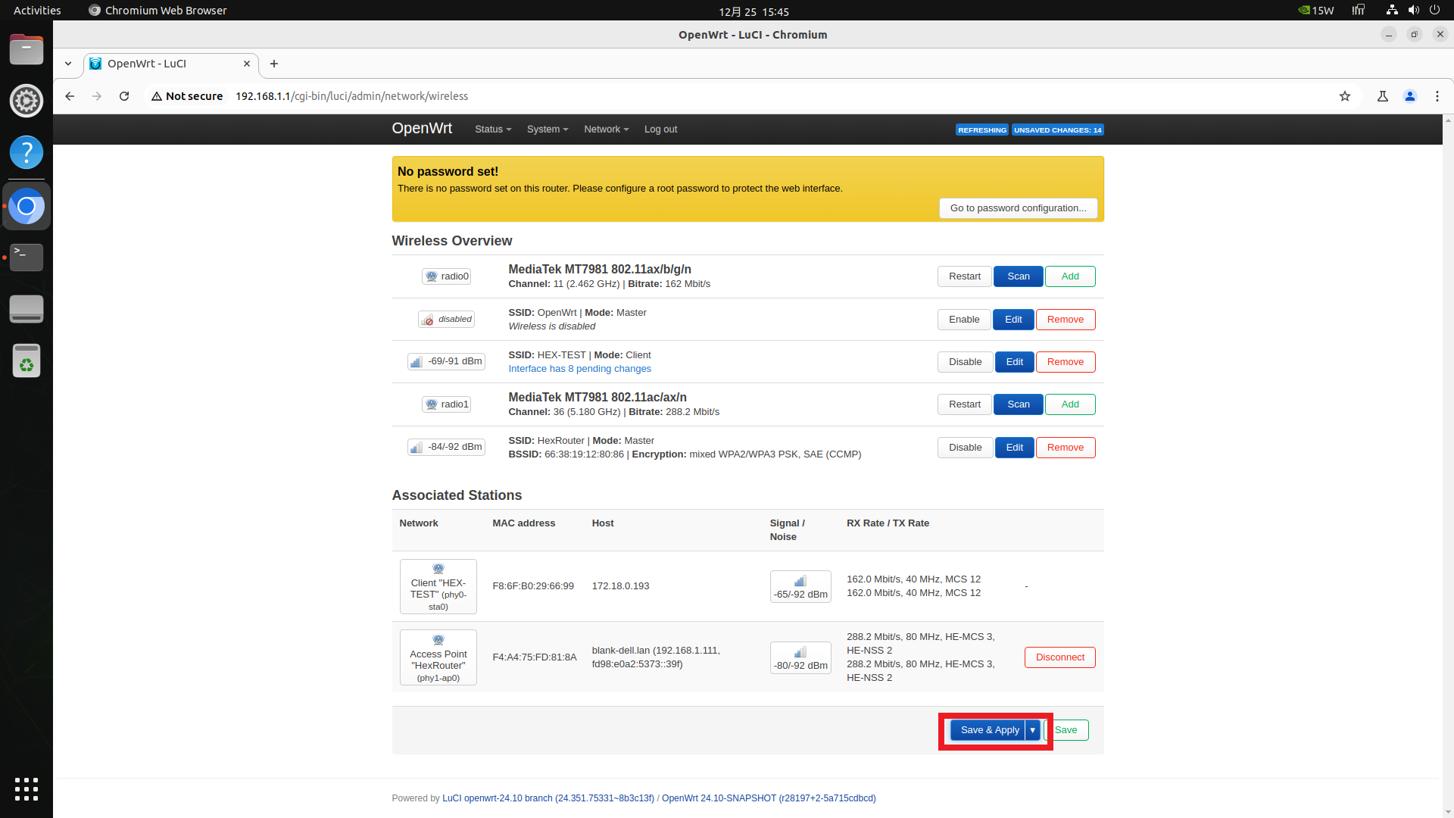Open the Network dropdown menu
Image resolution: width=1454 pixels, height=818 pixels.
[x=606, y=130]
